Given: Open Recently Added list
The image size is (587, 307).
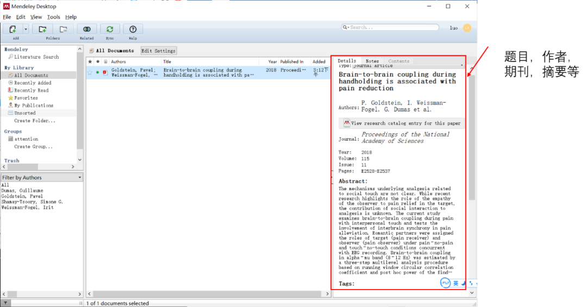Looking at the screenshot, I should coord(33,83).
